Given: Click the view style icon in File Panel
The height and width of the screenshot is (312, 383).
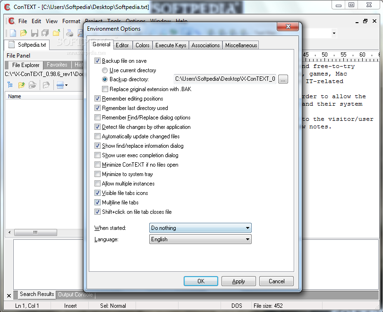Looking at the screenshot, I should pos(60,85).
